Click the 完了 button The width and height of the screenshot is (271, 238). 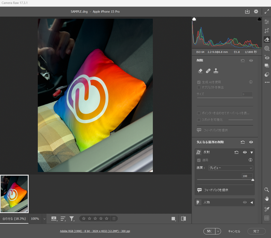[x=256, y=231]
